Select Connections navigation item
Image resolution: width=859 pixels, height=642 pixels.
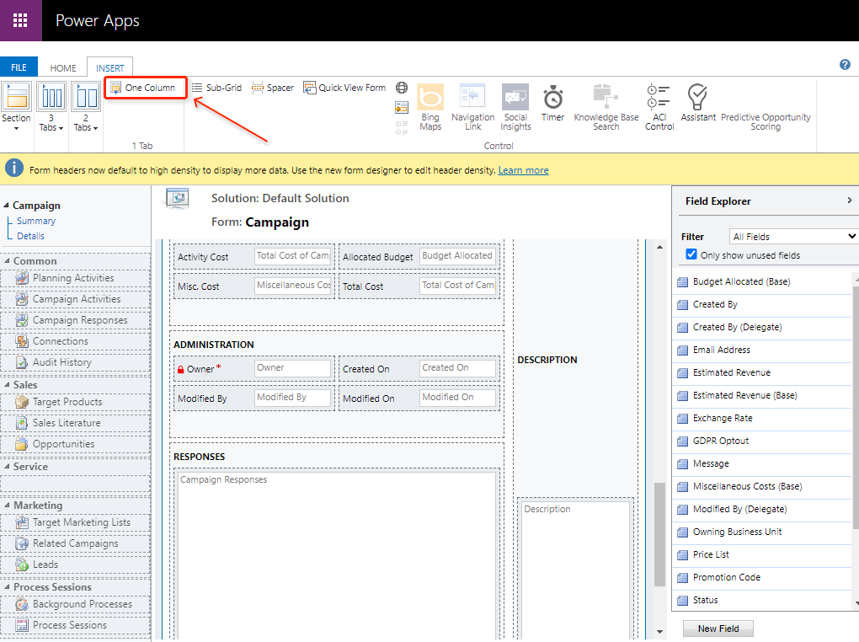(x=75, y=341)
